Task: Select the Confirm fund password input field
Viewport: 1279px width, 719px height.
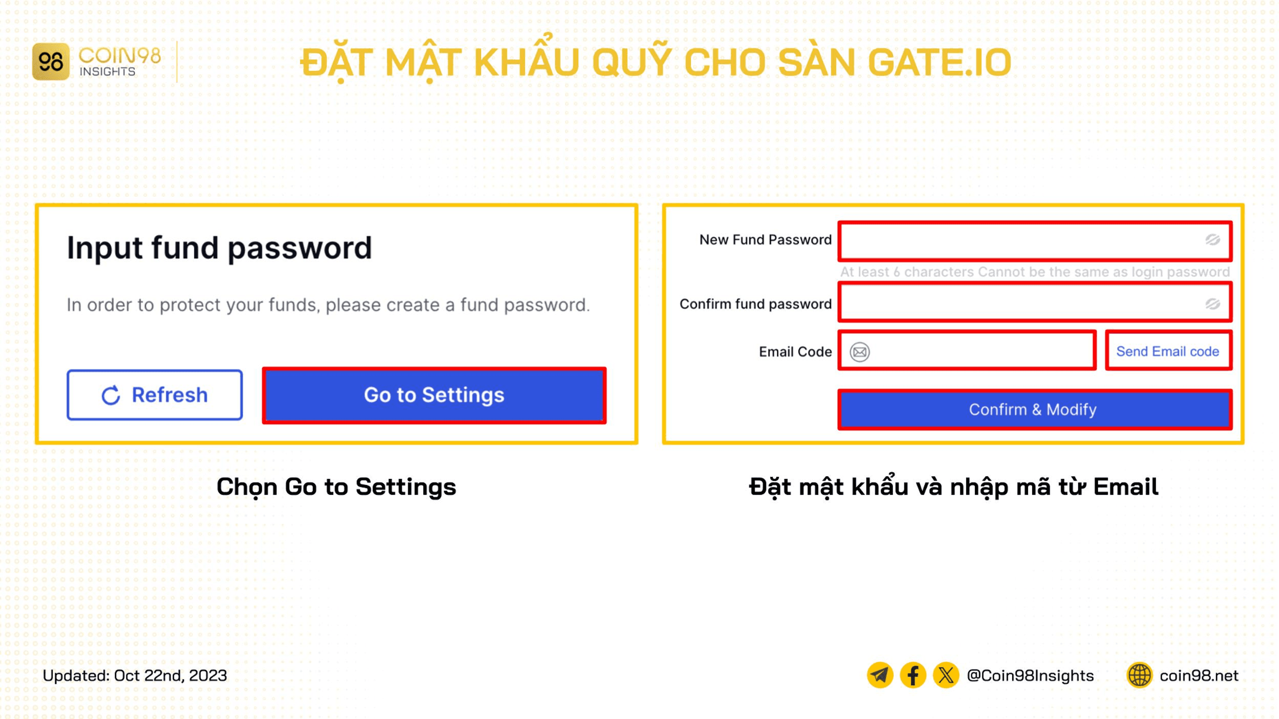Action: tap(1034, 303)
